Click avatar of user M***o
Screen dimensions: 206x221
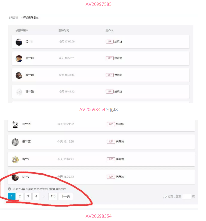click(15, 177)
